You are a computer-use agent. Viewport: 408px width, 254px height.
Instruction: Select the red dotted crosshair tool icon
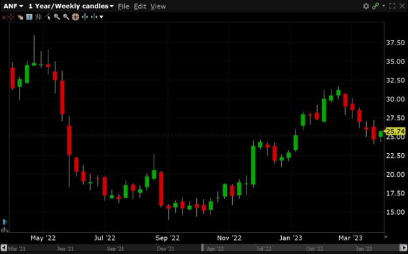coord(11,17)
